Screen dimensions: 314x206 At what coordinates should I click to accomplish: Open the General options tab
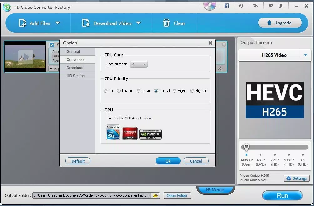click(x=78, y=52)
